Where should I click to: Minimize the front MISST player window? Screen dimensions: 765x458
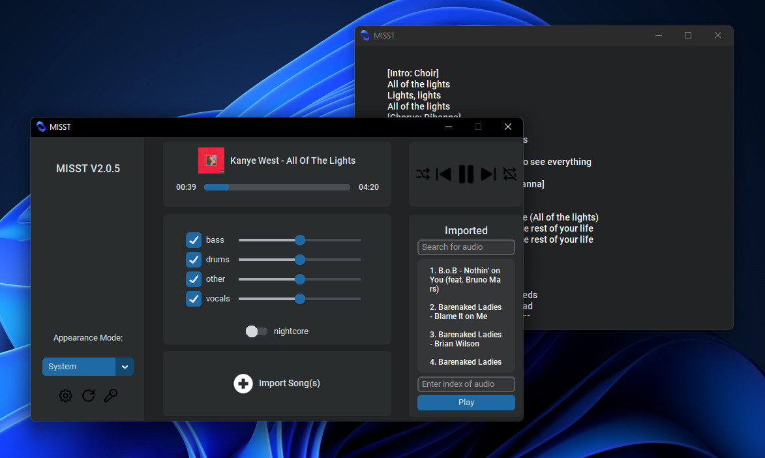click(448, 127)
